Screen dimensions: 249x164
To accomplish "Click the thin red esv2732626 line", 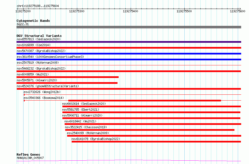I will [133, 94].
